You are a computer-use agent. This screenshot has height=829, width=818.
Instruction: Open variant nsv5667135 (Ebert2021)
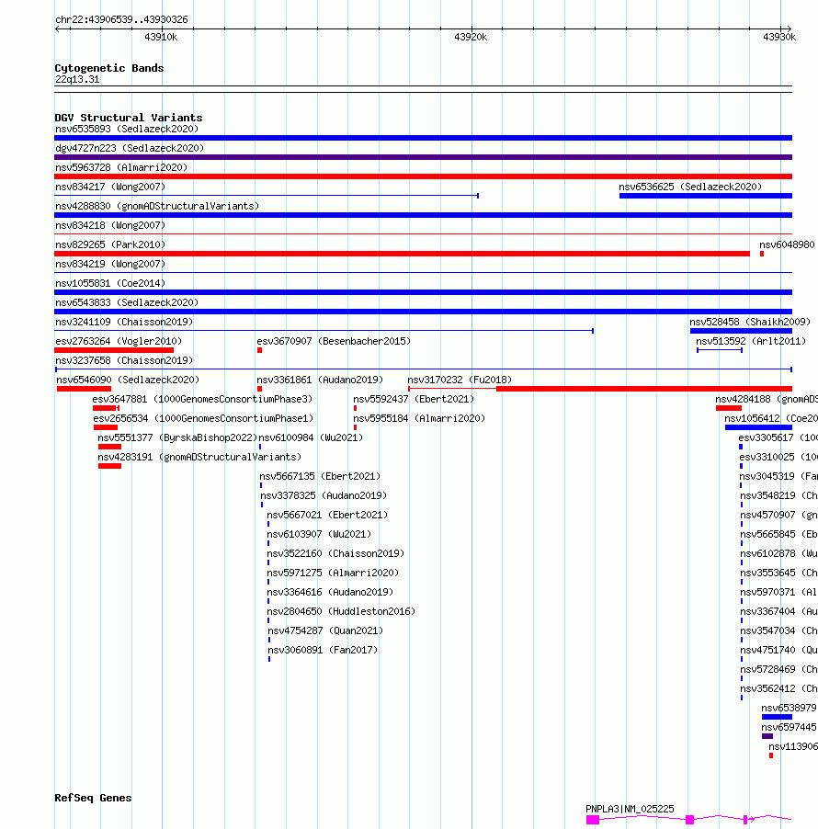[320, 476]
